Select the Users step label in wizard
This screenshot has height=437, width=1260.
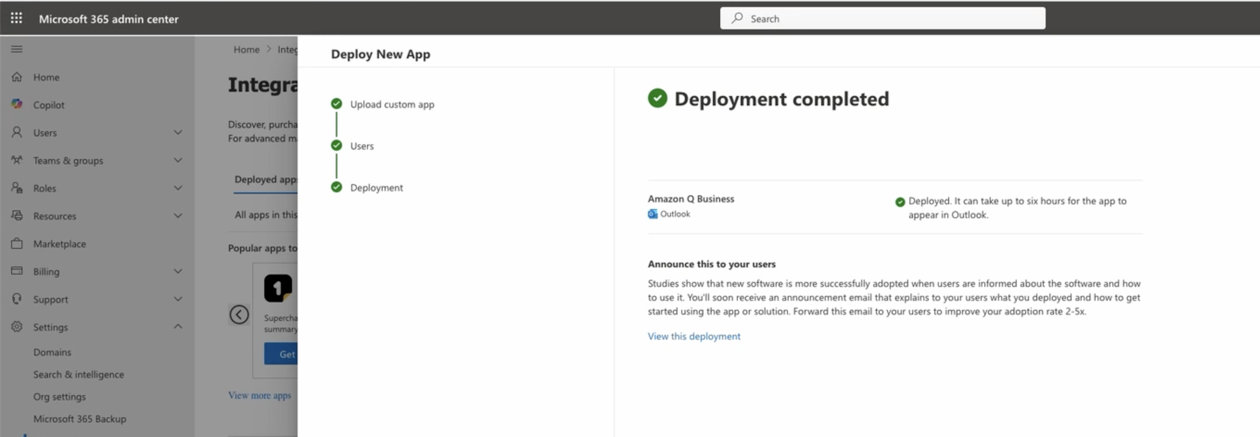[x=361, y=146]
